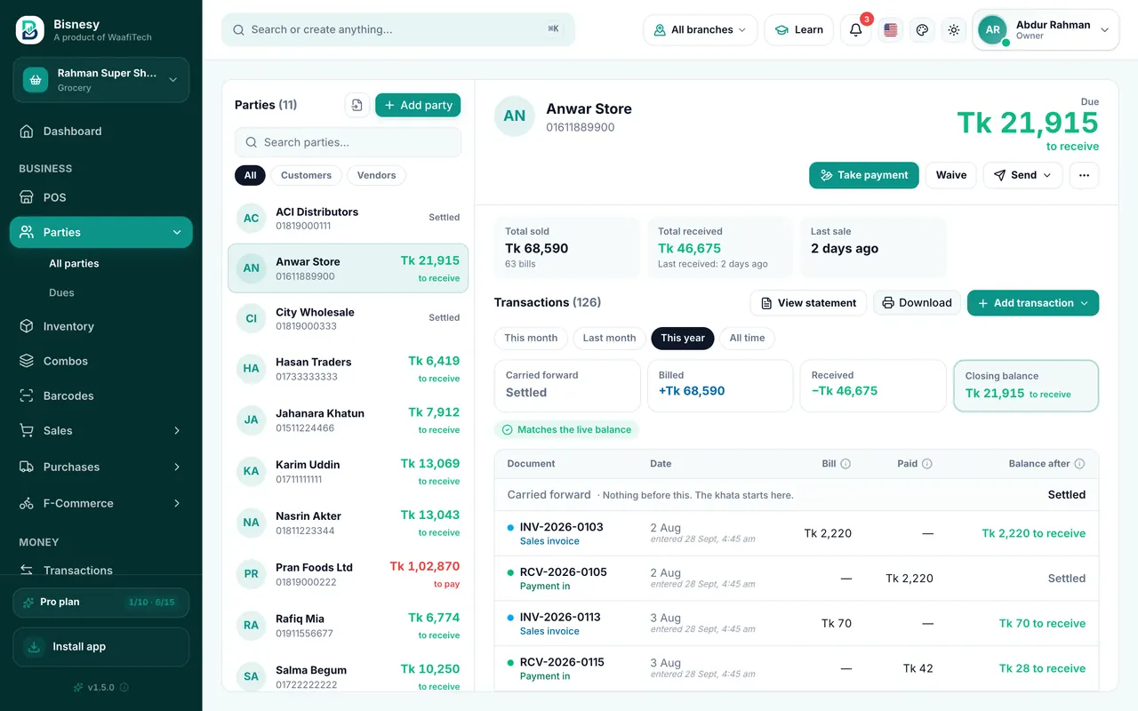Open Combos in the sidebar
Image resolution: width=1138 pixels, height=711 pixels.
pyautogui.click(x=100, y=361)
